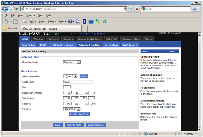Click the search magnifier icon
The width and height of the screenshot is (203, 137).
(194, 9)
